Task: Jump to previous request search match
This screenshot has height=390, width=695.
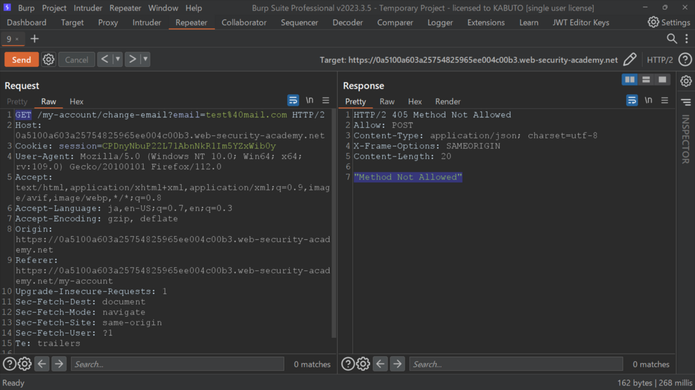Action: click(42, 364)
